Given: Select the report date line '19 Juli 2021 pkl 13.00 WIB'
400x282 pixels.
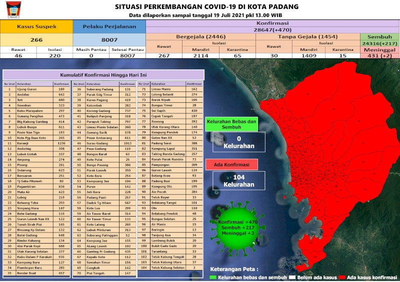Looking at the screenshot, I should pyautogui.click(x=247, y=15).
